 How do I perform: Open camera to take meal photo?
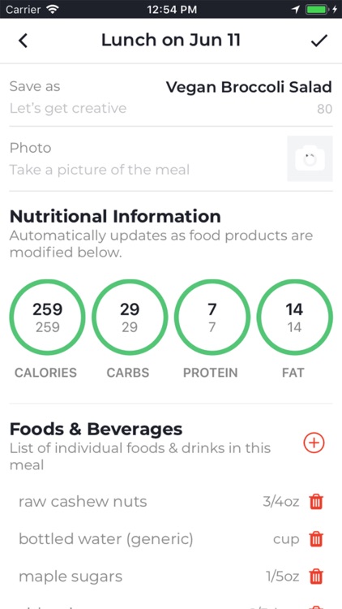(x=310, y=158)
